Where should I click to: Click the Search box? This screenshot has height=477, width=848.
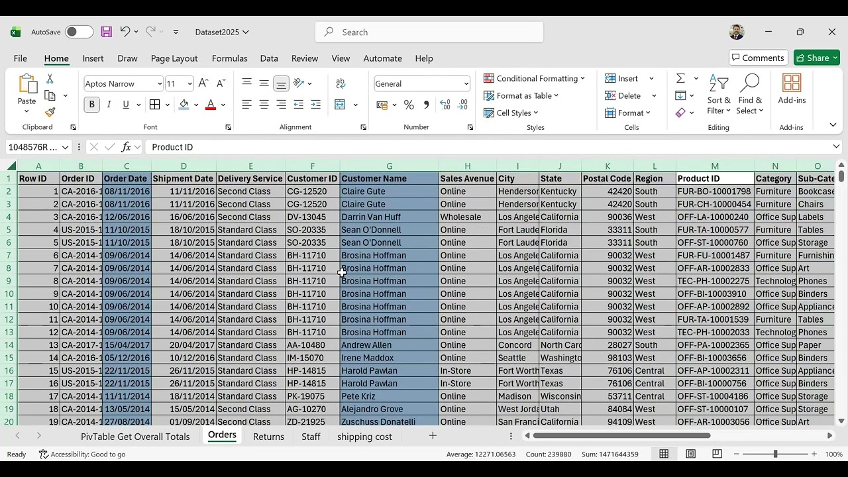(x=429, y=32)
